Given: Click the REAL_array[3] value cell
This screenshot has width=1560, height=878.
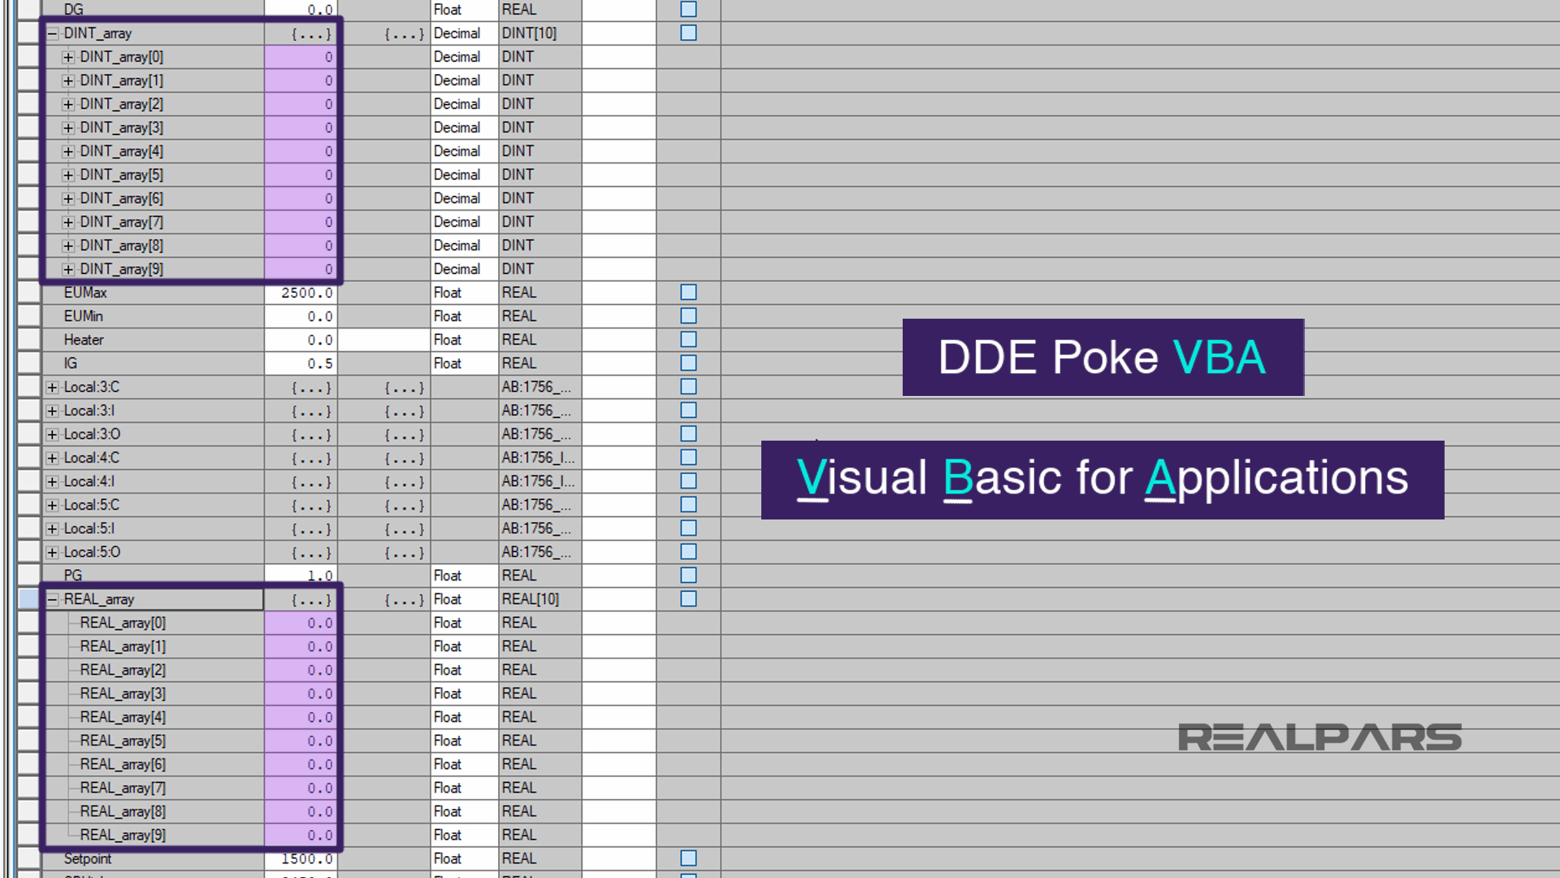Looking at the screenshot, I should point(301,693).
